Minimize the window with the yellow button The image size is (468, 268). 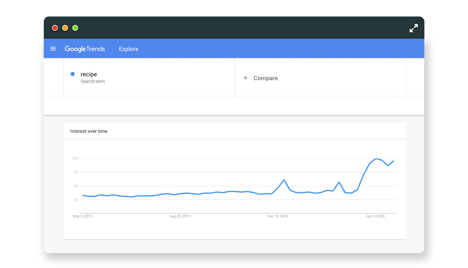point(65,28)
